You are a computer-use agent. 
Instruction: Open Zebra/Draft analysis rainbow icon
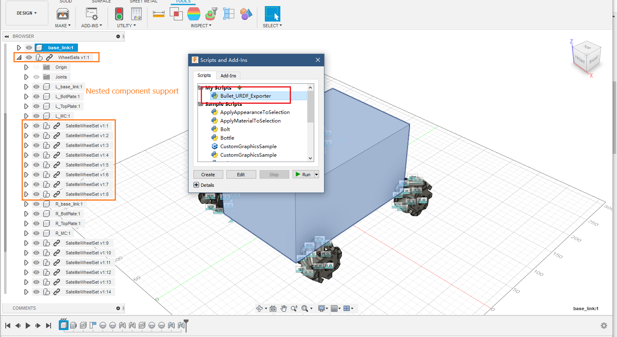[194, 14]
